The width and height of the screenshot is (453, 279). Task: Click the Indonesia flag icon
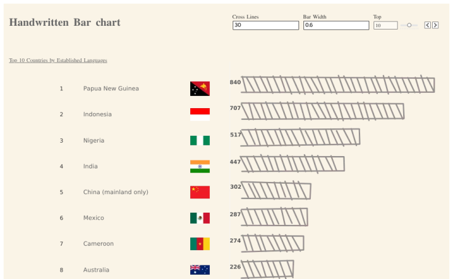click(x=200, y=114)
